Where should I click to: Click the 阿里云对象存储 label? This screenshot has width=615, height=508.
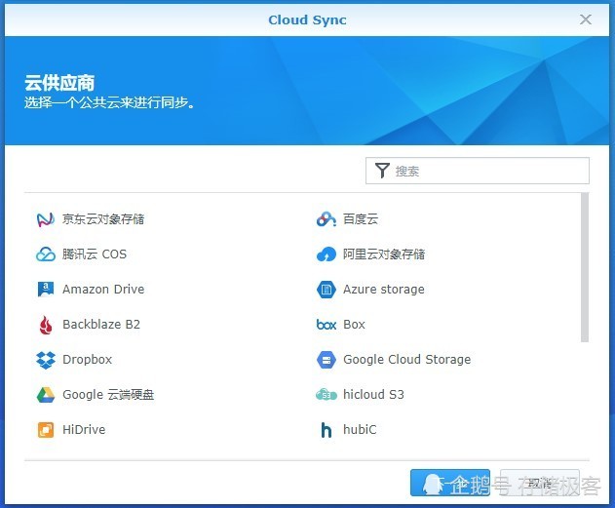point(384,254)
